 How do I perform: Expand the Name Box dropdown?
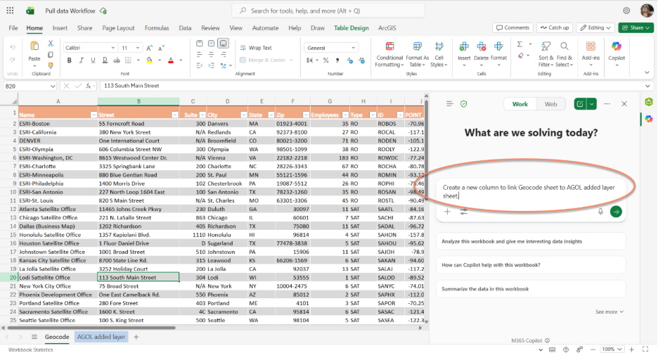53,86
